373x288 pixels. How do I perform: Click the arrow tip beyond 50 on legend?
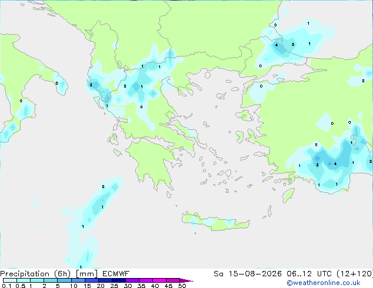pyautogui.click(x=186, y=280)
